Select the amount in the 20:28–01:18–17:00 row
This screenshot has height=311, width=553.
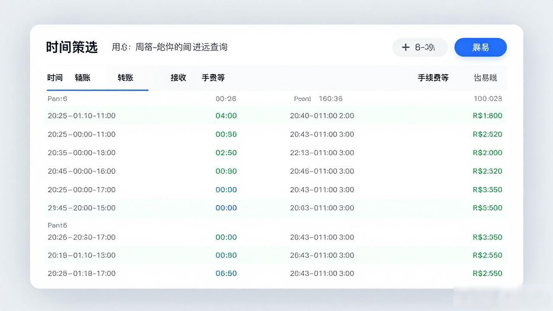click(x=487, y=273)
